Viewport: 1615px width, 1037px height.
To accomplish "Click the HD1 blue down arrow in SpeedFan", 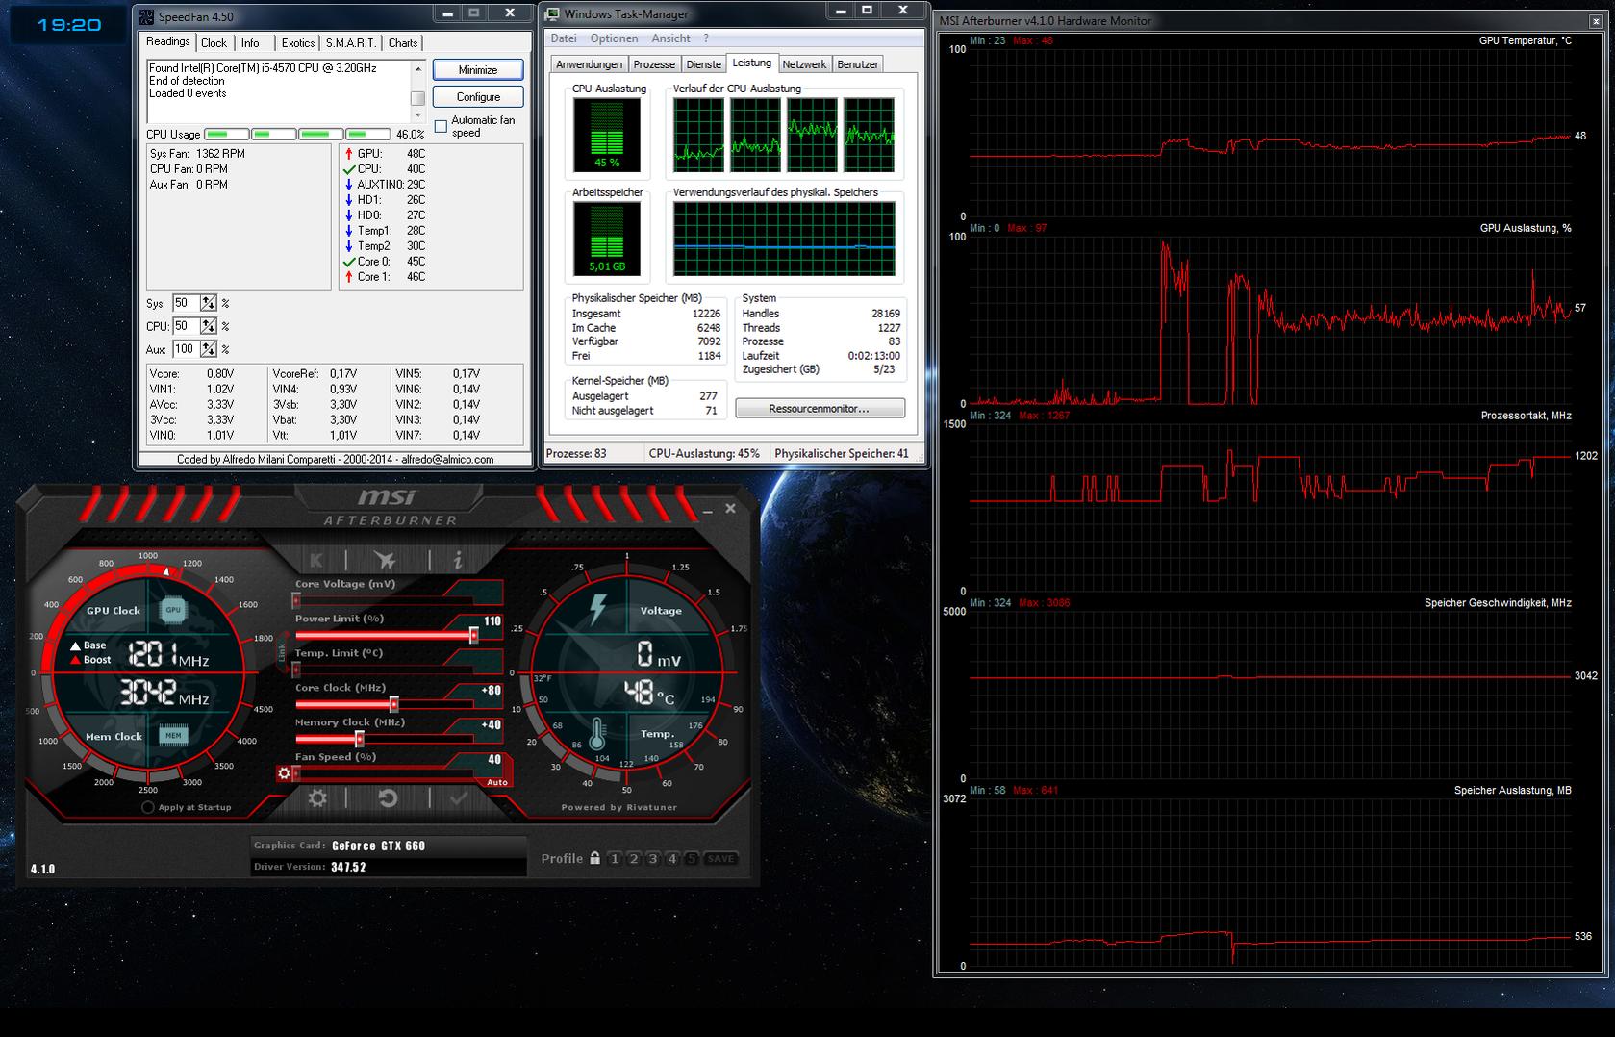I will [x=348, y=200].
